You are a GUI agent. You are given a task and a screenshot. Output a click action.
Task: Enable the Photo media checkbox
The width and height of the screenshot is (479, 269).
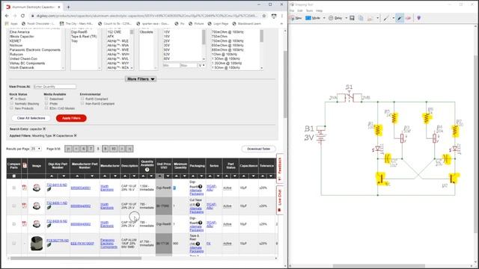pos(46,104)
